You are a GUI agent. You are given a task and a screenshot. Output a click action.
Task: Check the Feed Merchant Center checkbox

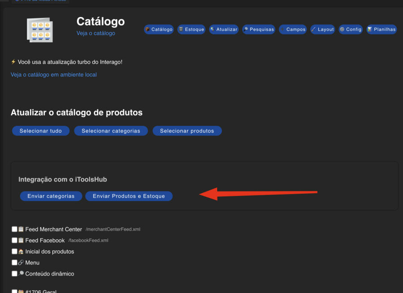pyautogui.click(x=14, y=229)
